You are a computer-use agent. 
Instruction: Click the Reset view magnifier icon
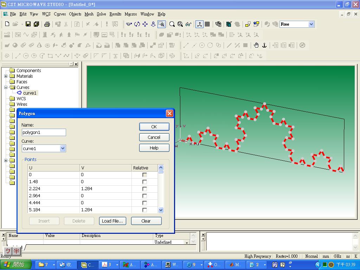click(x=172, y=24)
